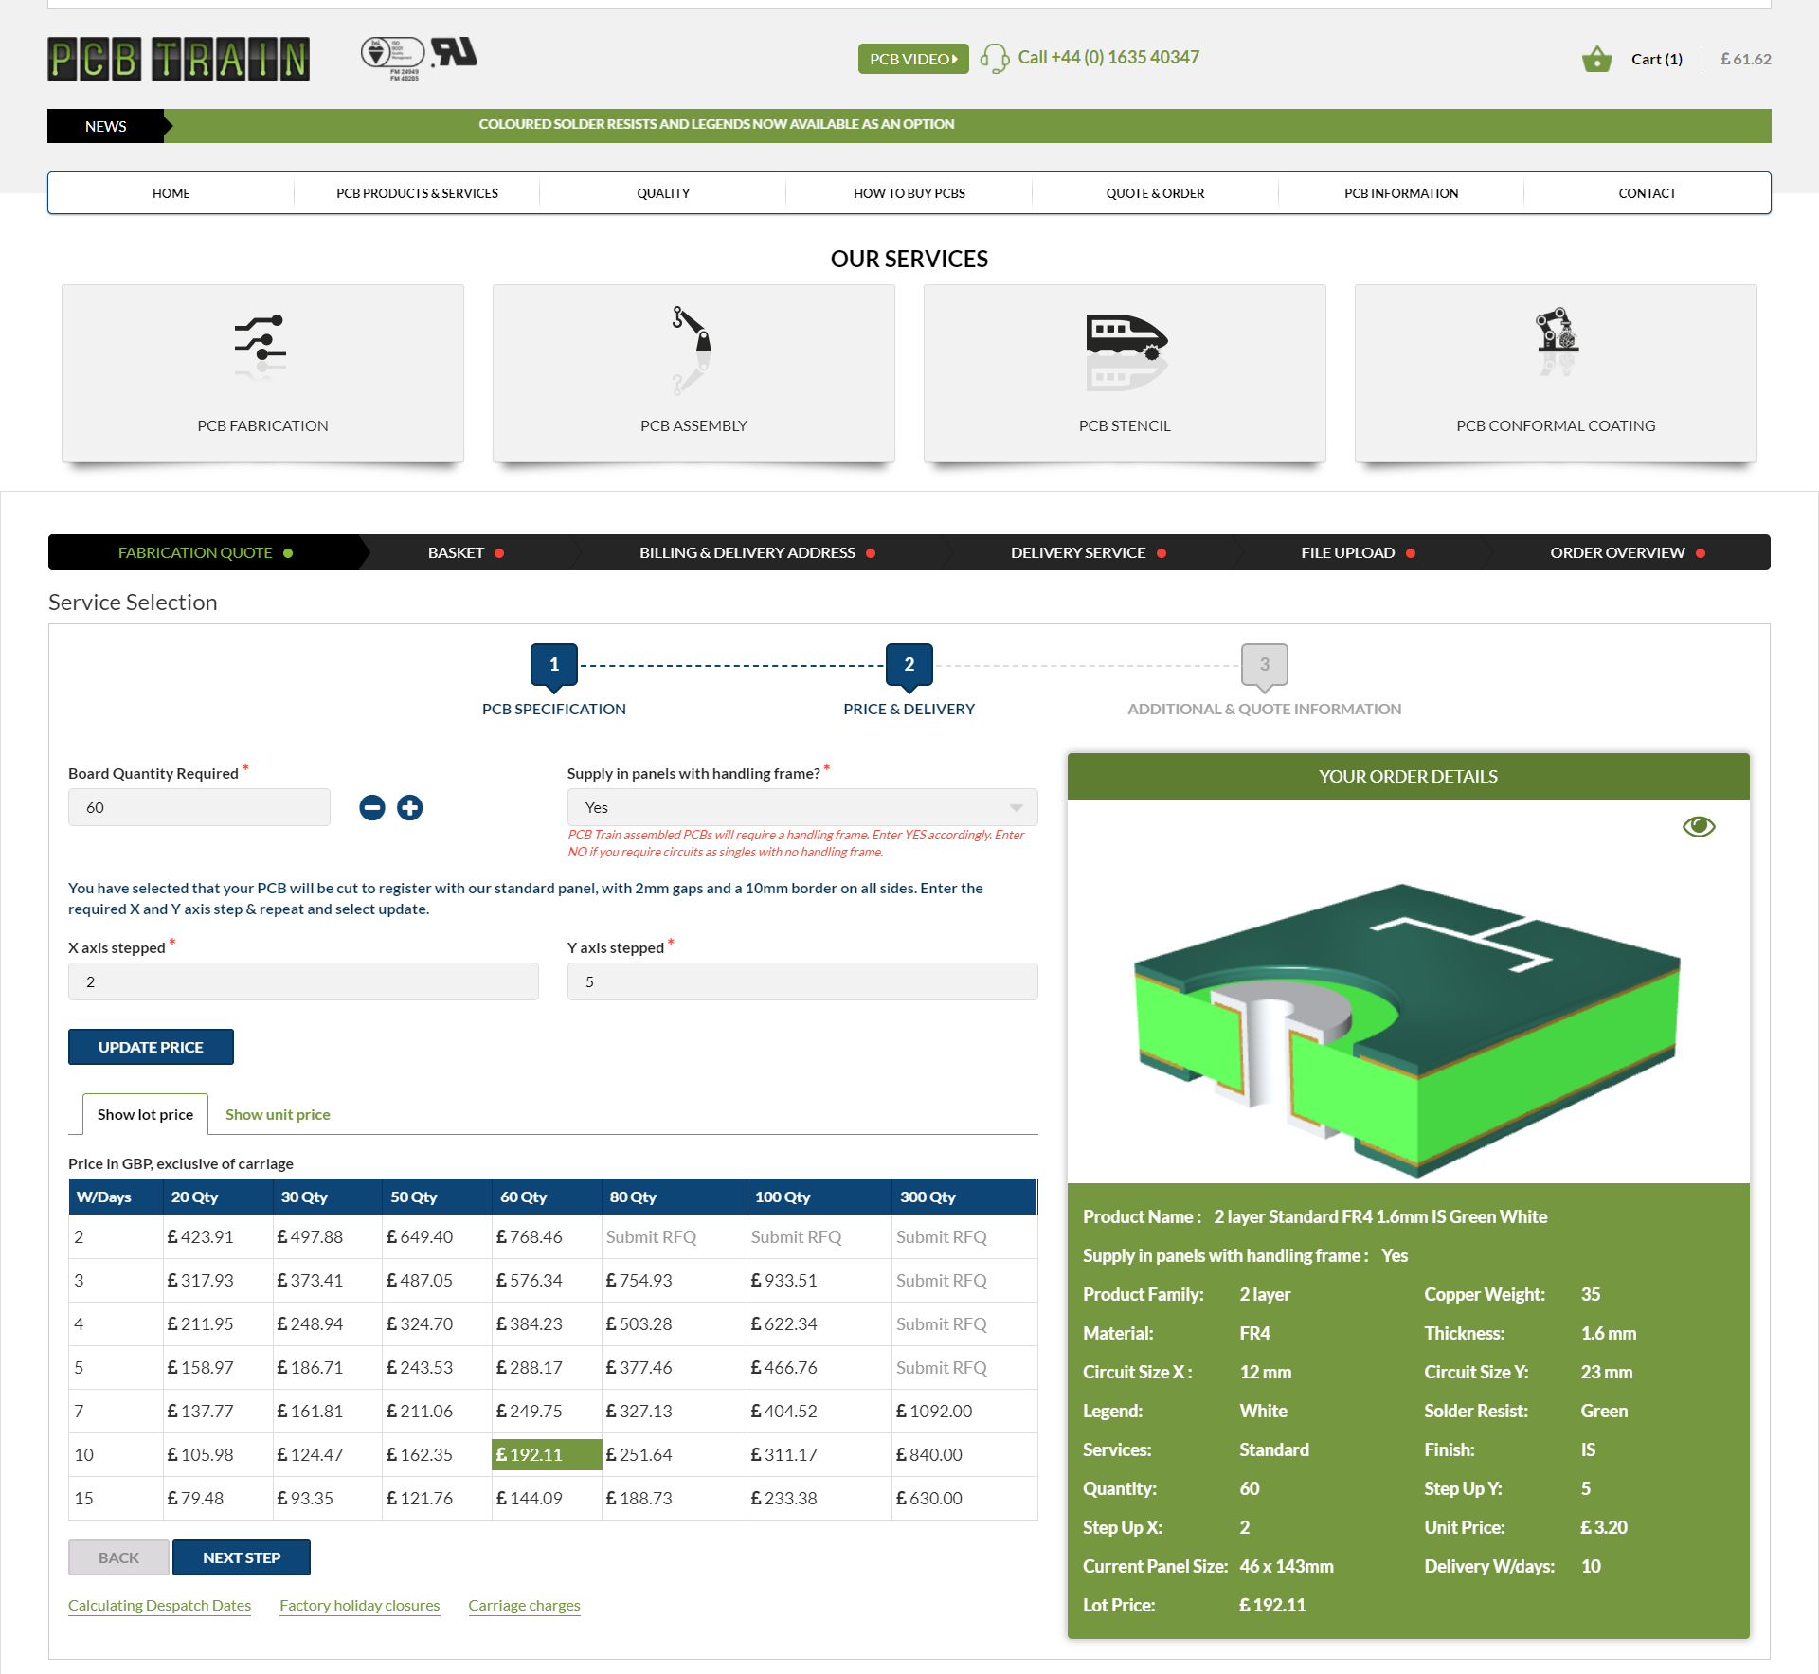Click the Update Price button
The width and height of the screenshot is (1819, 1674).
151,1047
